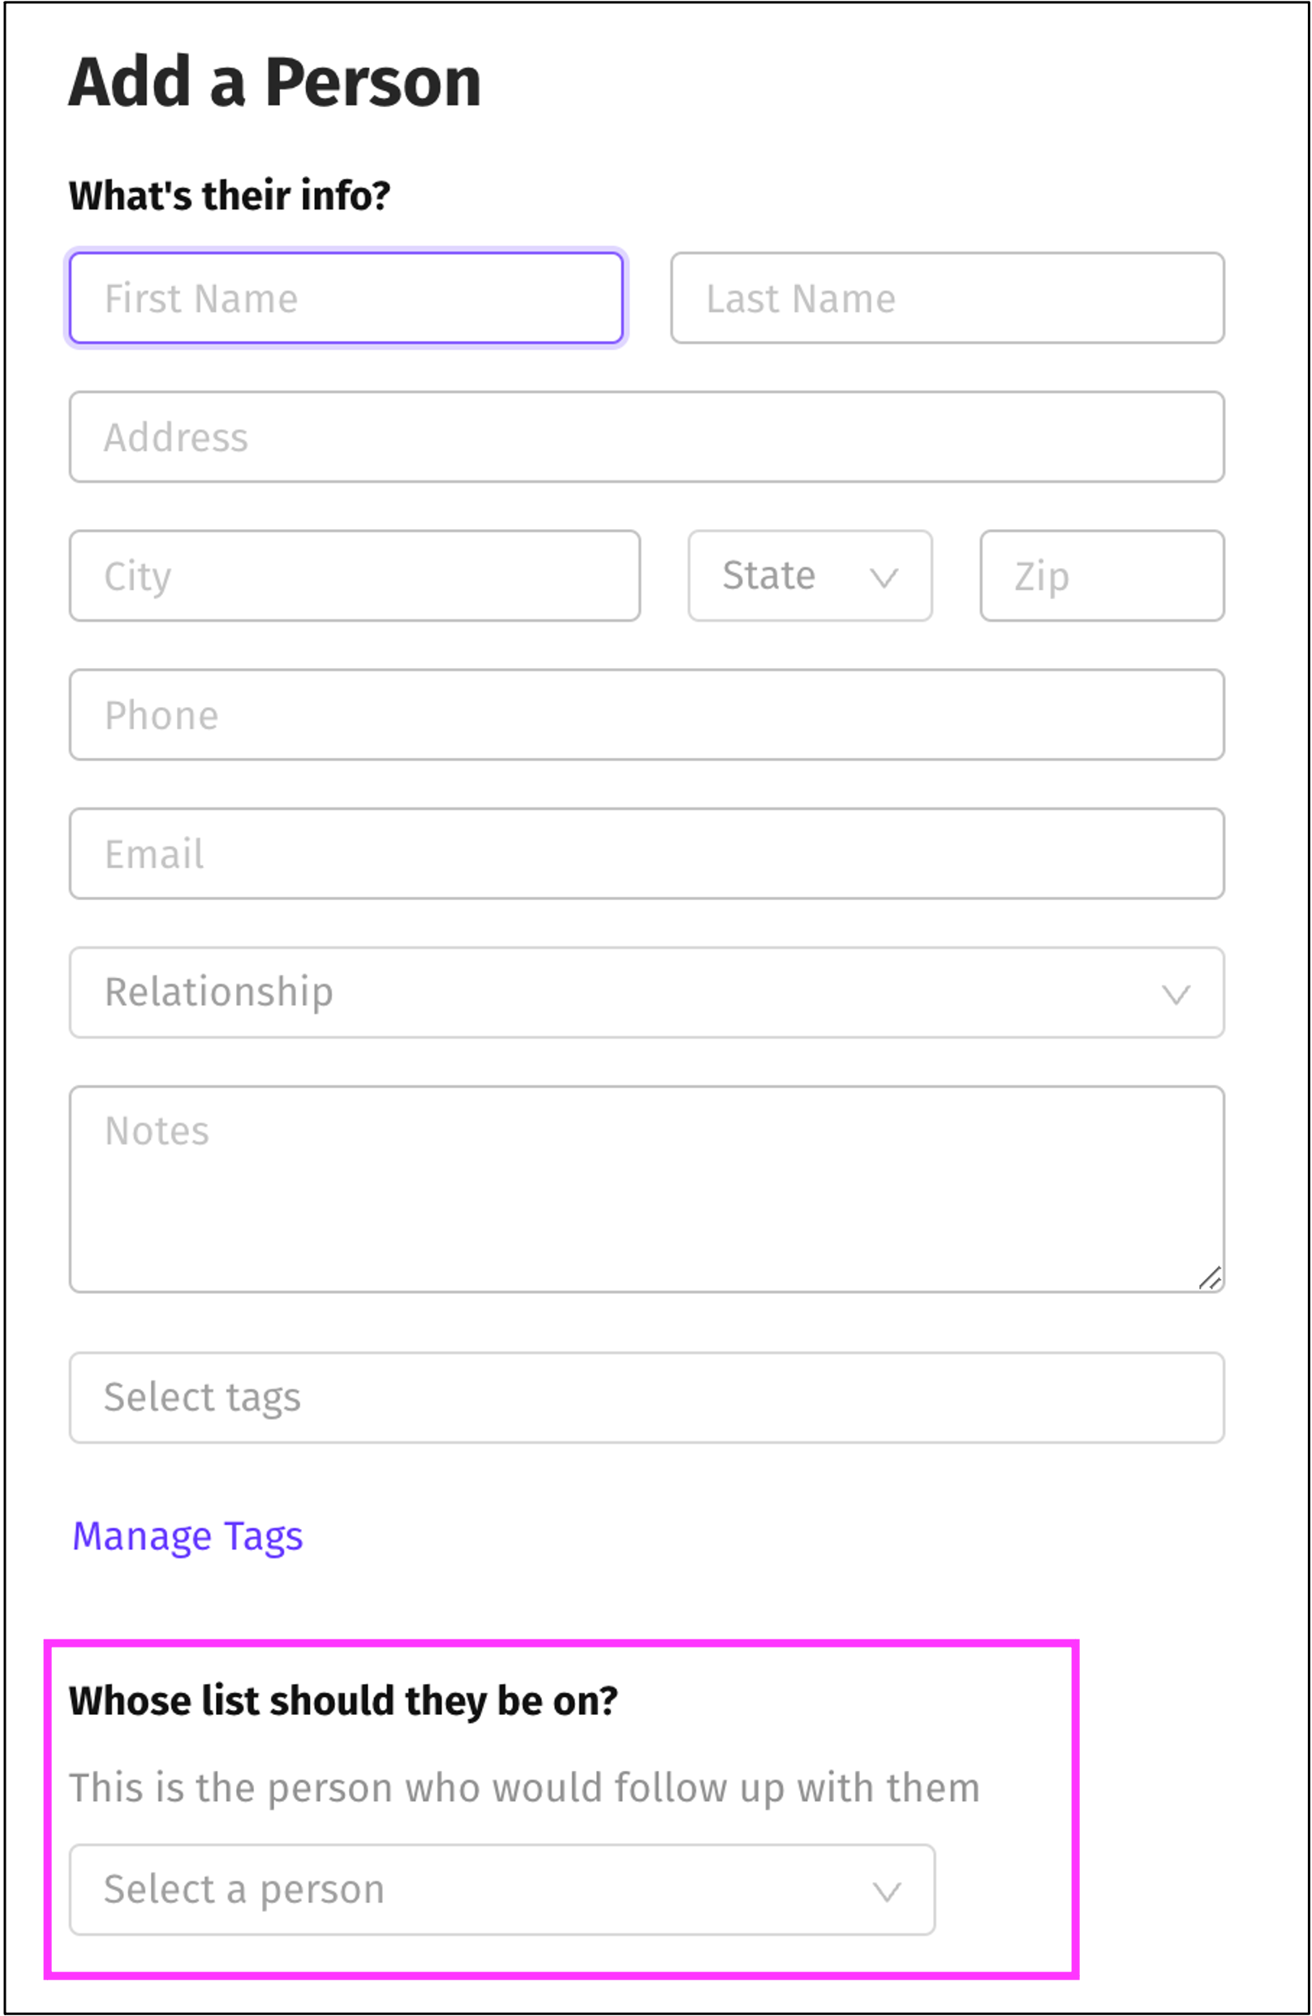This screenshot has width=1312, height=2016.
Task: Click the Relationship field's chevron arrow
Action: [1176, 993]
